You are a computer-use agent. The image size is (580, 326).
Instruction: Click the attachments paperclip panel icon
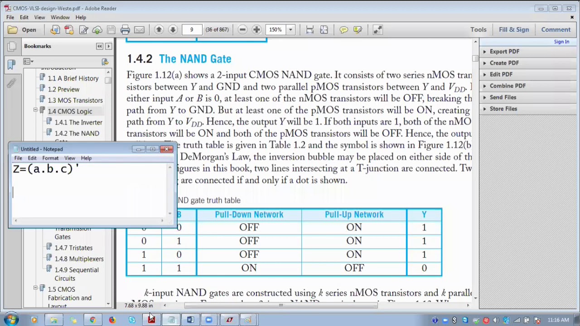pos(12,83)
